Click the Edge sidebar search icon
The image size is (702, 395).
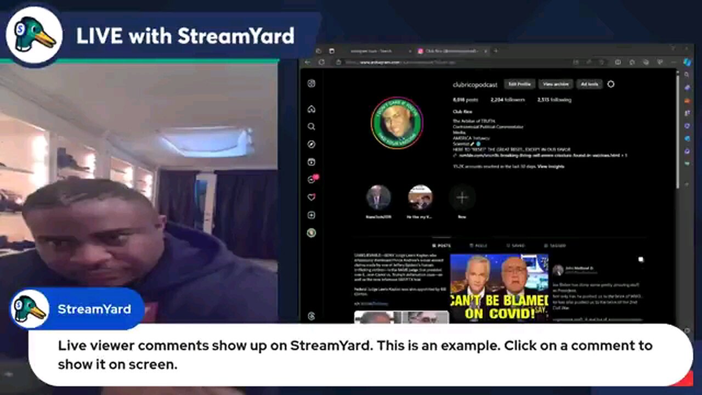pos(687,75)
